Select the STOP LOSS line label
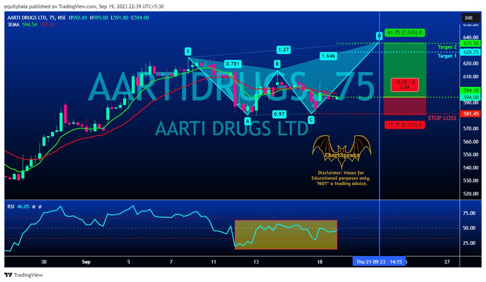 click(442, 118)
